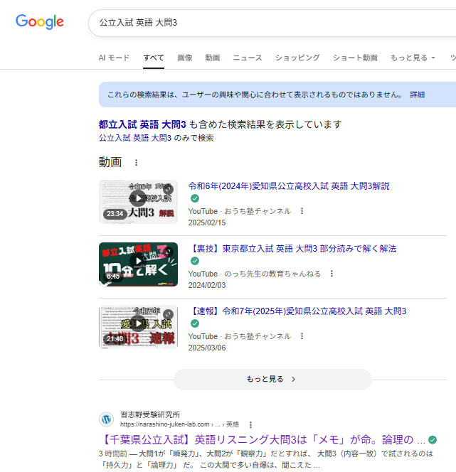Screen dimensions: 456x472
Task: Open options menu for 令和7年 速報 video
Action: click(302, 336)
